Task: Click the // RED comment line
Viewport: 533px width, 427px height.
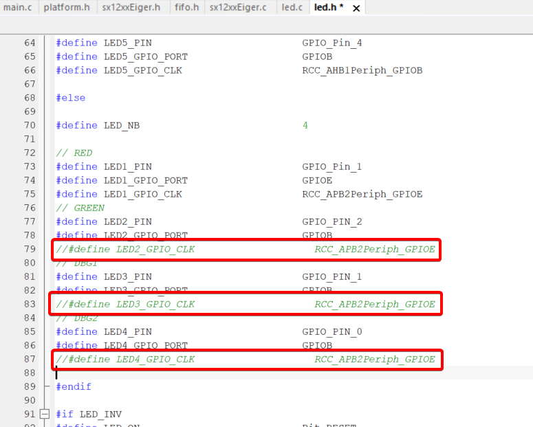Action: pyautogui.click(x=74, y=153)
